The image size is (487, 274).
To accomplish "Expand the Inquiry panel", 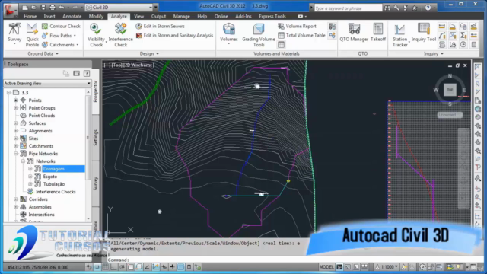I will (x=434, y=53).
